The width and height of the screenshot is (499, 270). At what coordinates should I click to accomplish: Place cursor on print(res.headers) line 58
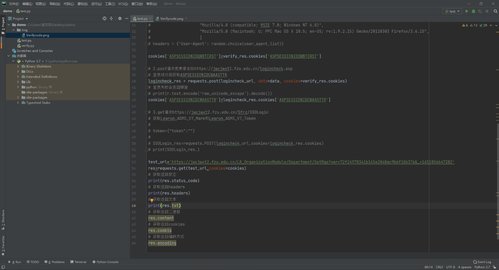pyautogui.click(x=169, y=193)
